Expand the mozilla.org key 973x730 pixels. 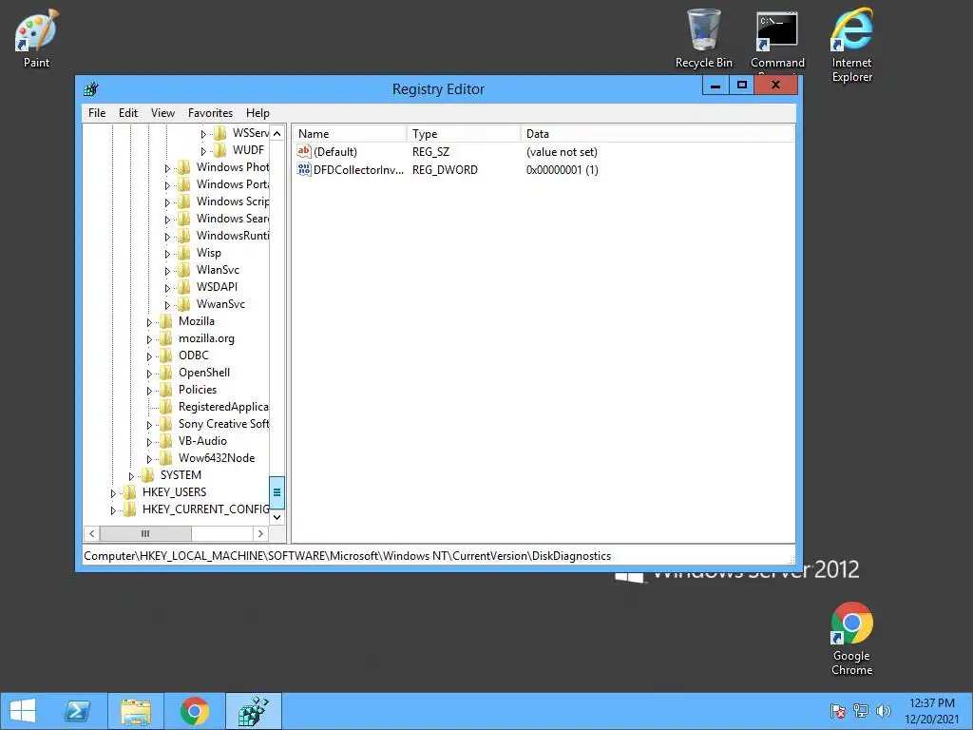pyautogui.click(x=149, y=339)
